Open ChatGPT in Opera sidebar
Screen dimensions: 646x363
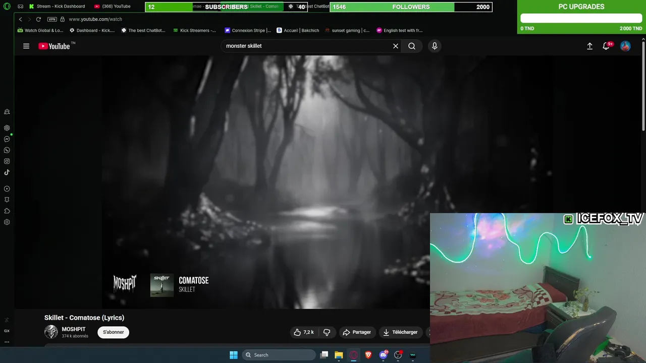coord(7,128)
